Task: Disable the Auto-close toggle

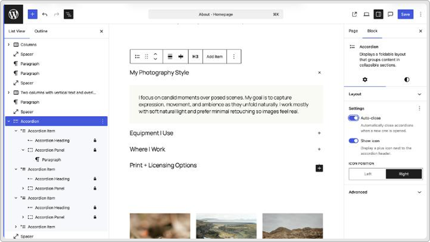Action: 353,118
